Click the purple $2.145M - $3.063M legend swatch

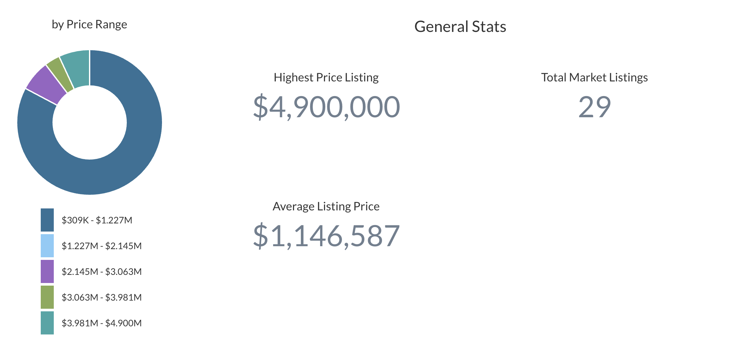point(47,271)
